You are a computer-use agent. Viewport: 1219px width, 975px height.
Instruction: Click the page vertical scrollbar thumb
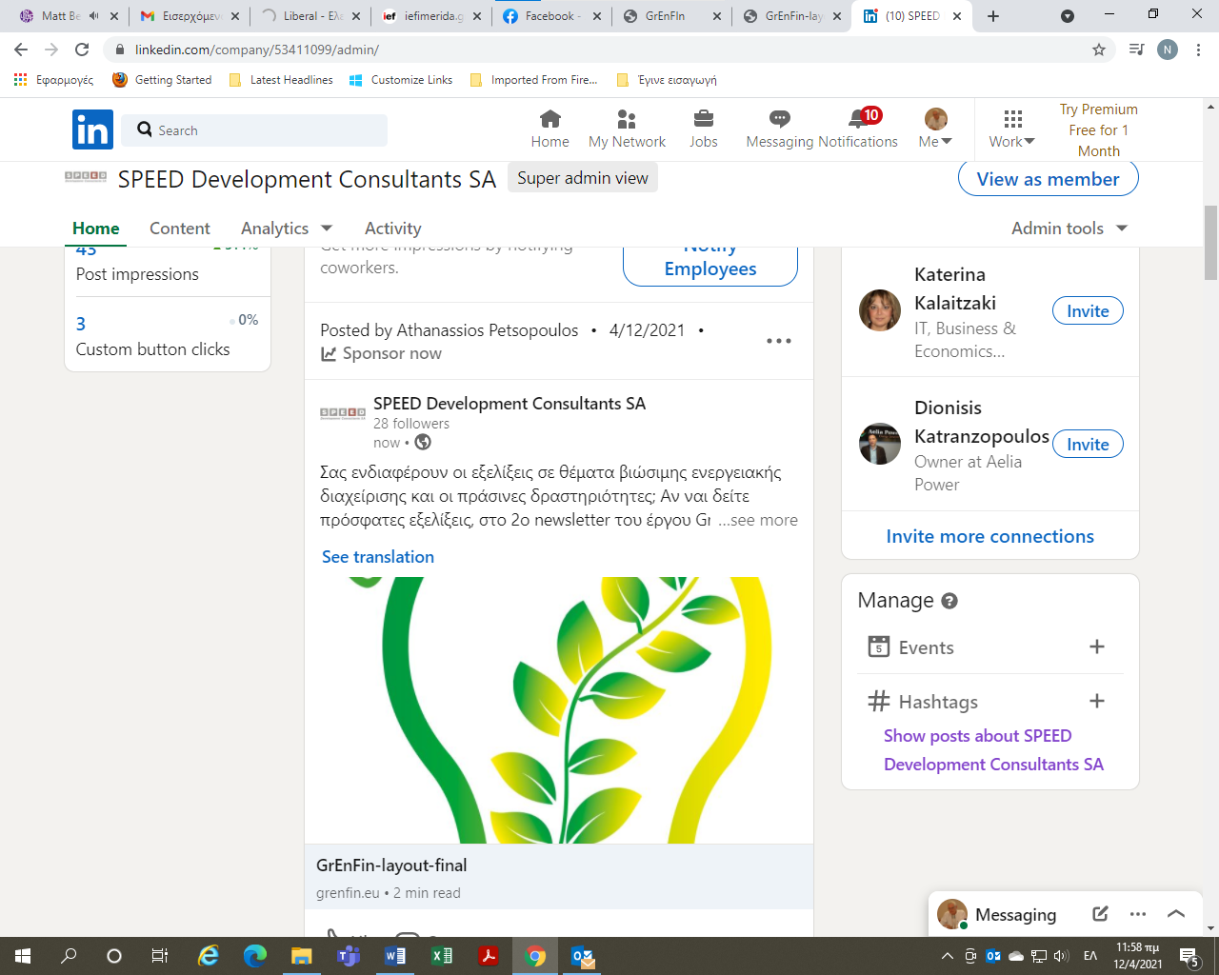[1210, 243]
